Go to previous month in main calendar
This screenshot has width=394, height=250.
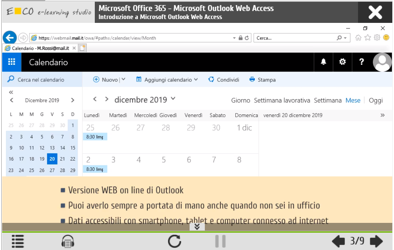tap(95, 99)
